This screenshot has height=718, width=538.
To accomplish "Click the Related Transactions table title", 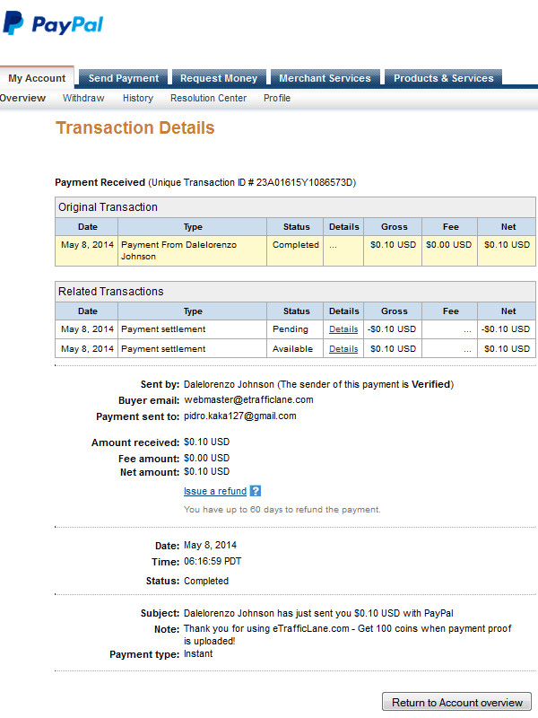I will pyautogui.click(x=110, y=291).
